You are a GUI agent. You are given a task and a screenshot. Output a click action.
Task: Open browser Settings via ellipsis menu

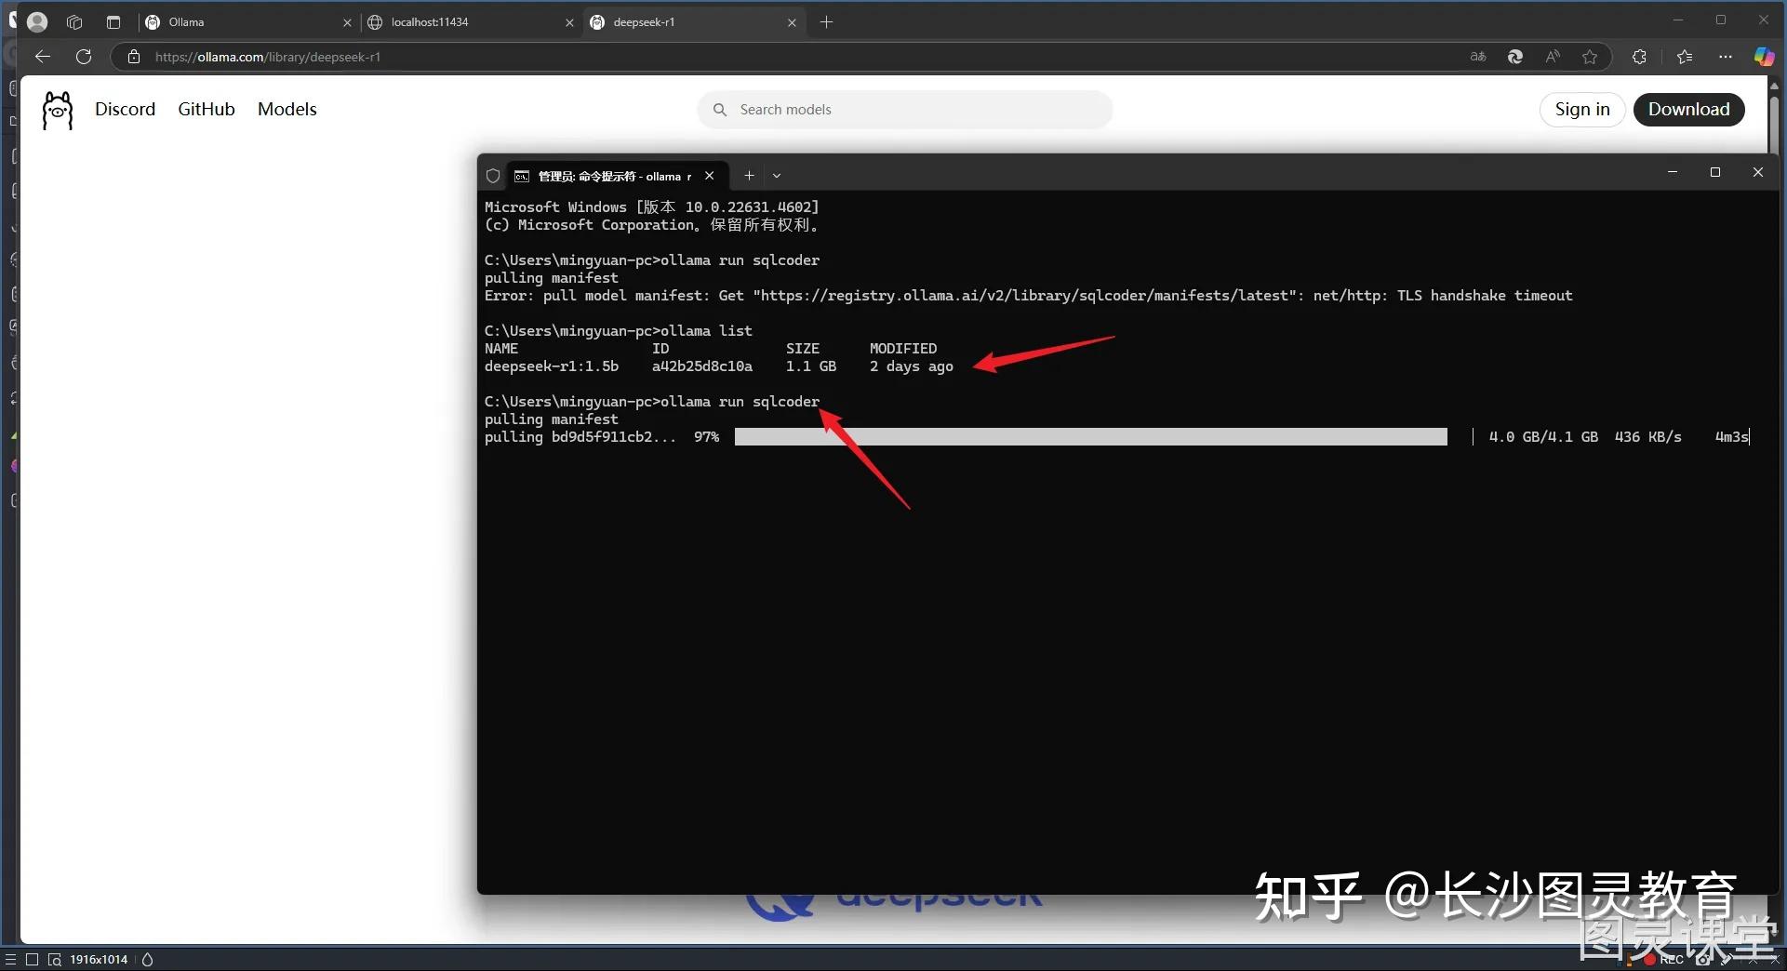click(x=1726, y=56)
